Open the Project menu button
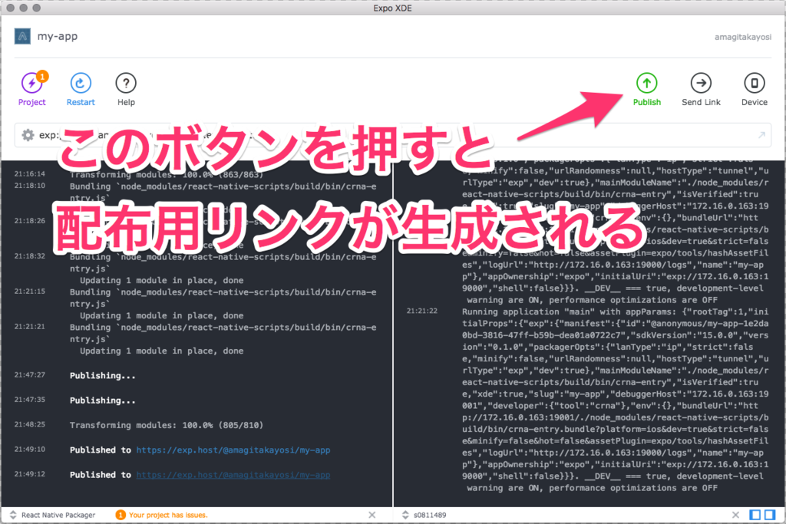786x524 pixels. [x=31, y=89]
